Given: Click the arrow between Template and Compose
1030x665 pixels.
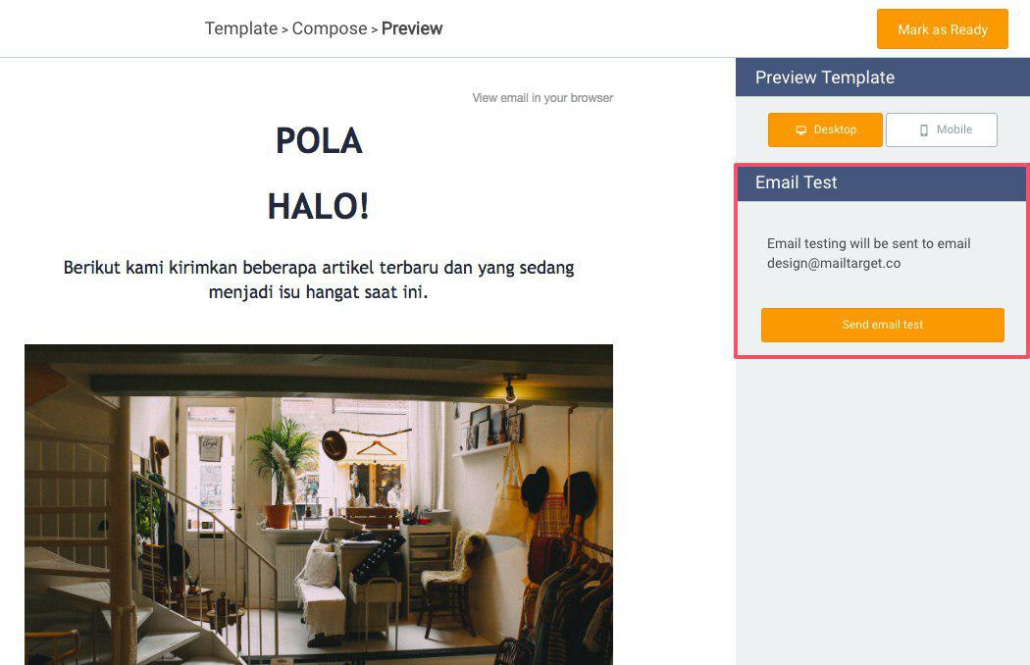Looking at the screenshot, I should [285, 30].
